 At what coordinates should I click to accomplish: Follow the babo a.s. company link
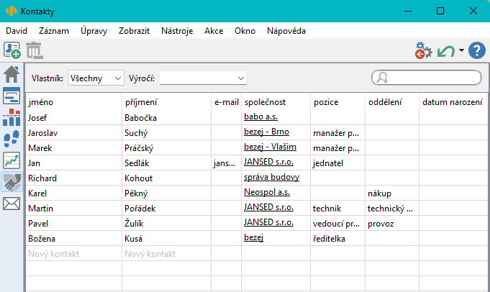(260, 117)
